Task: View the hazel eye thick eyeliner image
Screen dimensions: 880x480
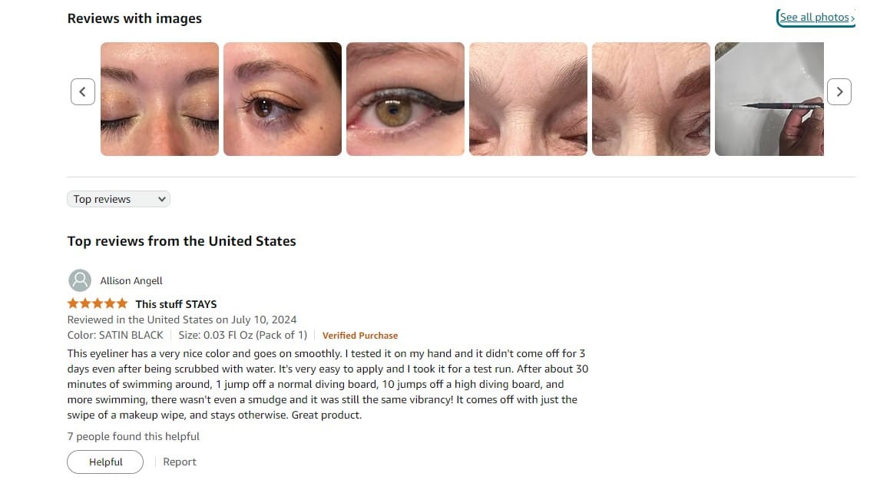Action: 405,99
